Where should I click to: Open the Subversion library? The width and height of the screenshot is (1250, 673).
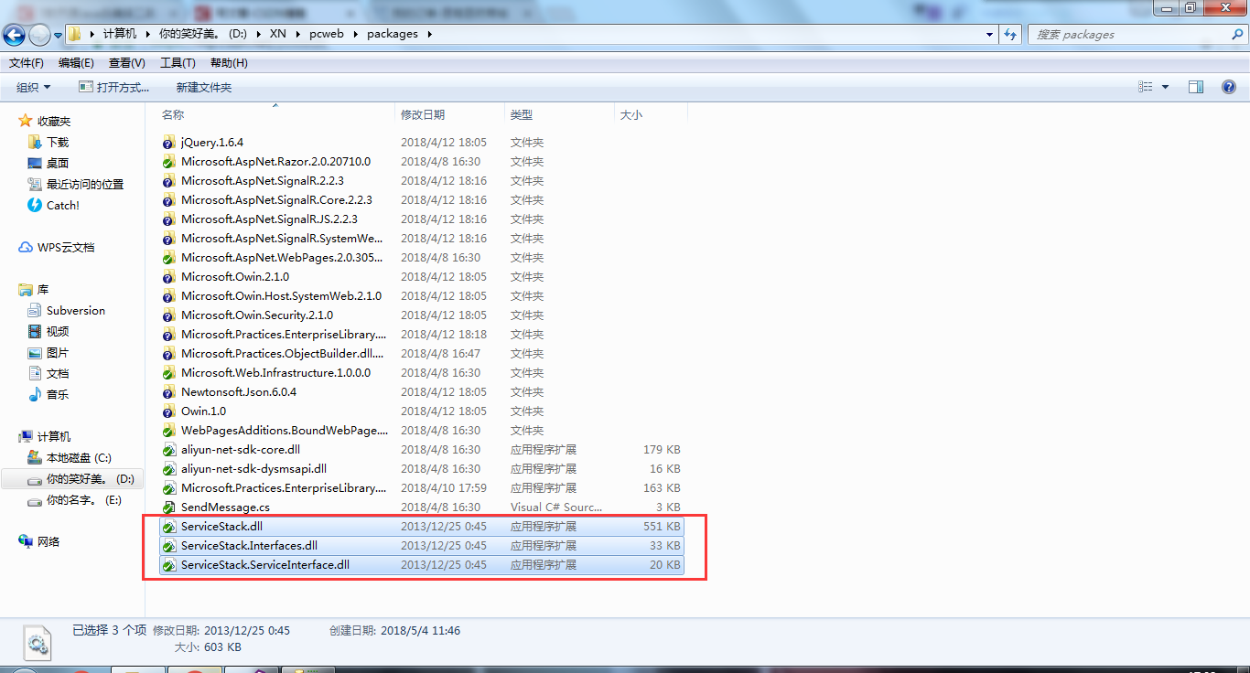(76, 310)
